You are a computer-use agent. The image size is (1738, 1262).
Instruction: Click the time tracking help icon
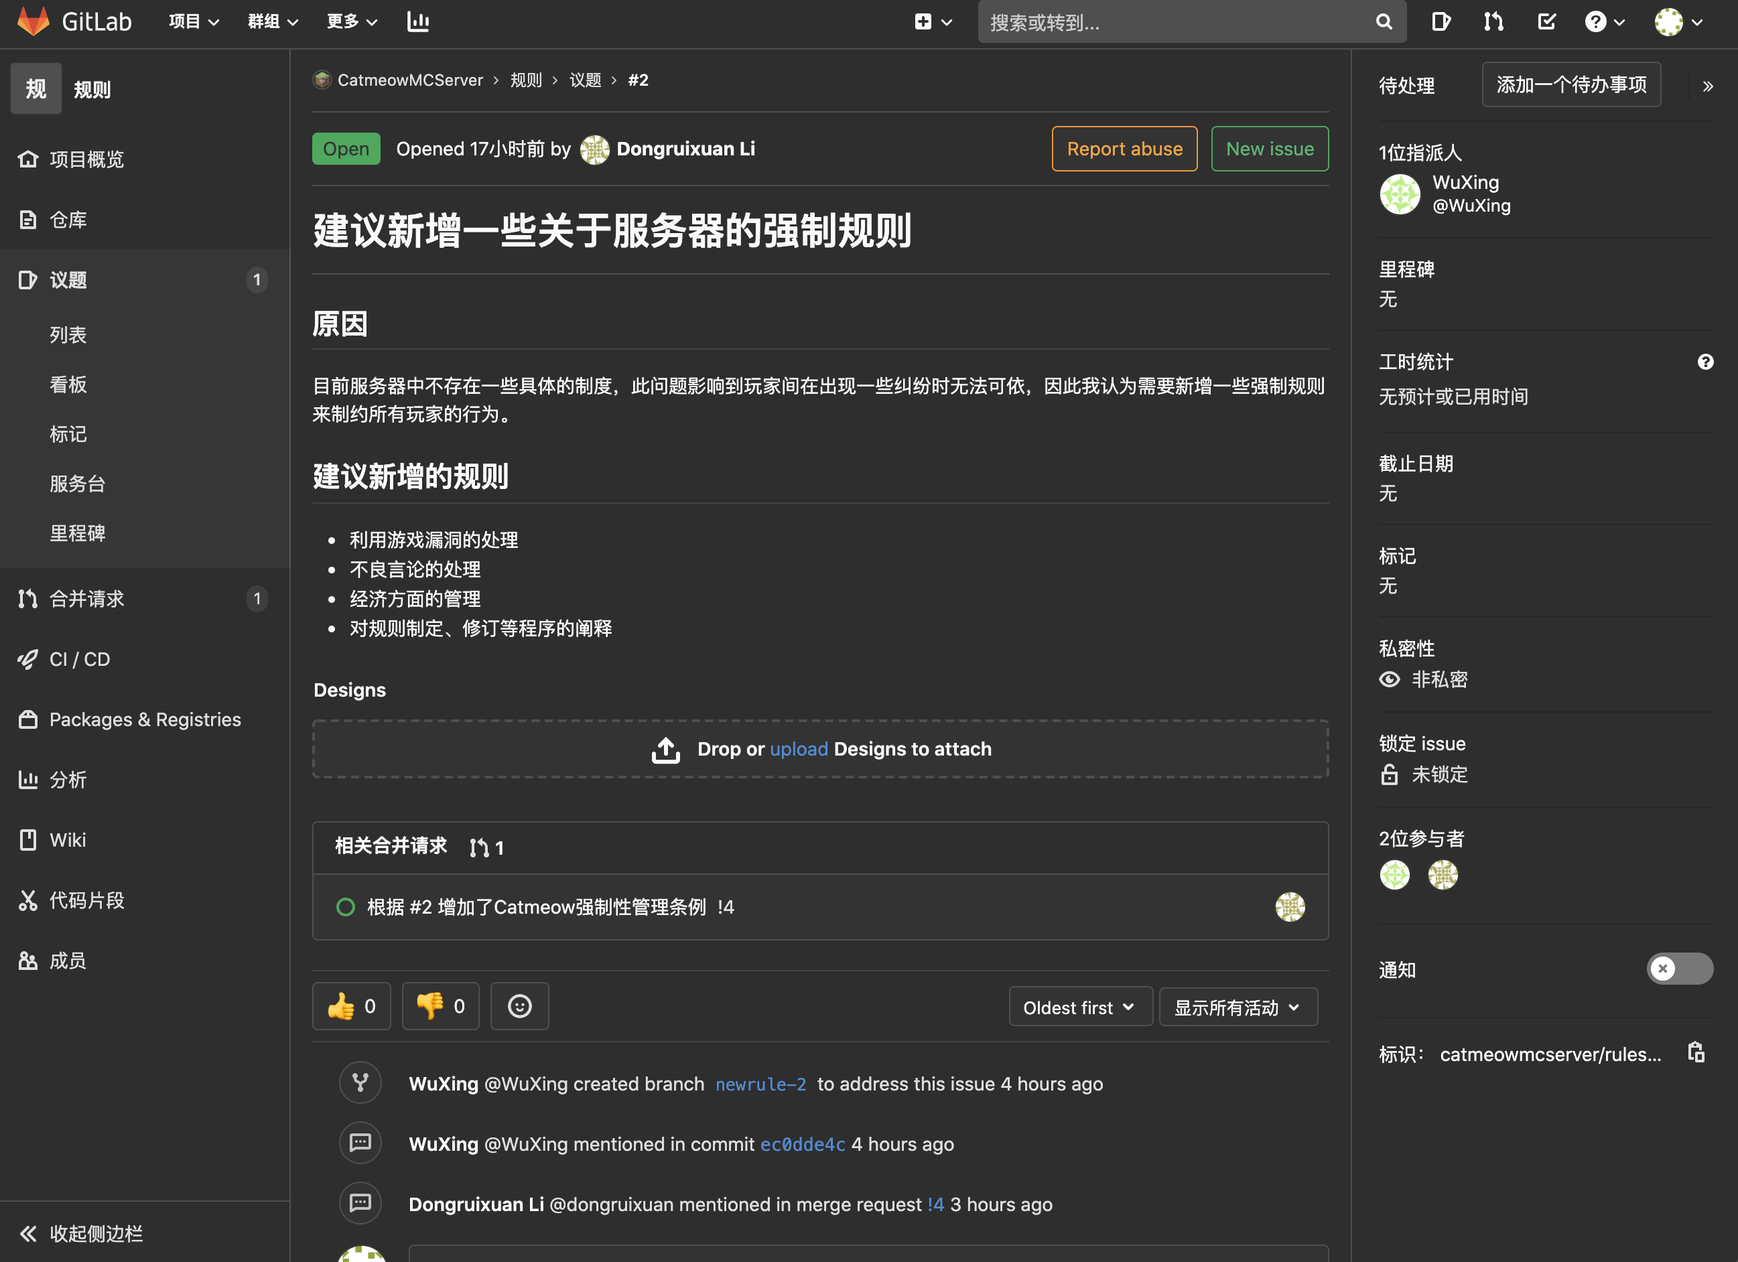[1705, 362]
